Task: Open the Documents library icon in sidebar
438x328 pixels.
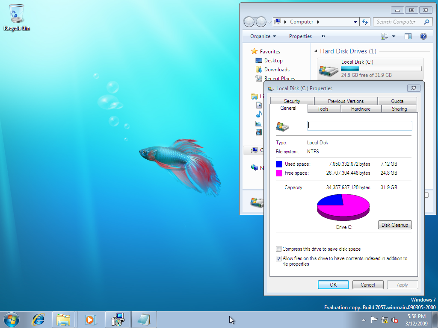Action: 259,105
